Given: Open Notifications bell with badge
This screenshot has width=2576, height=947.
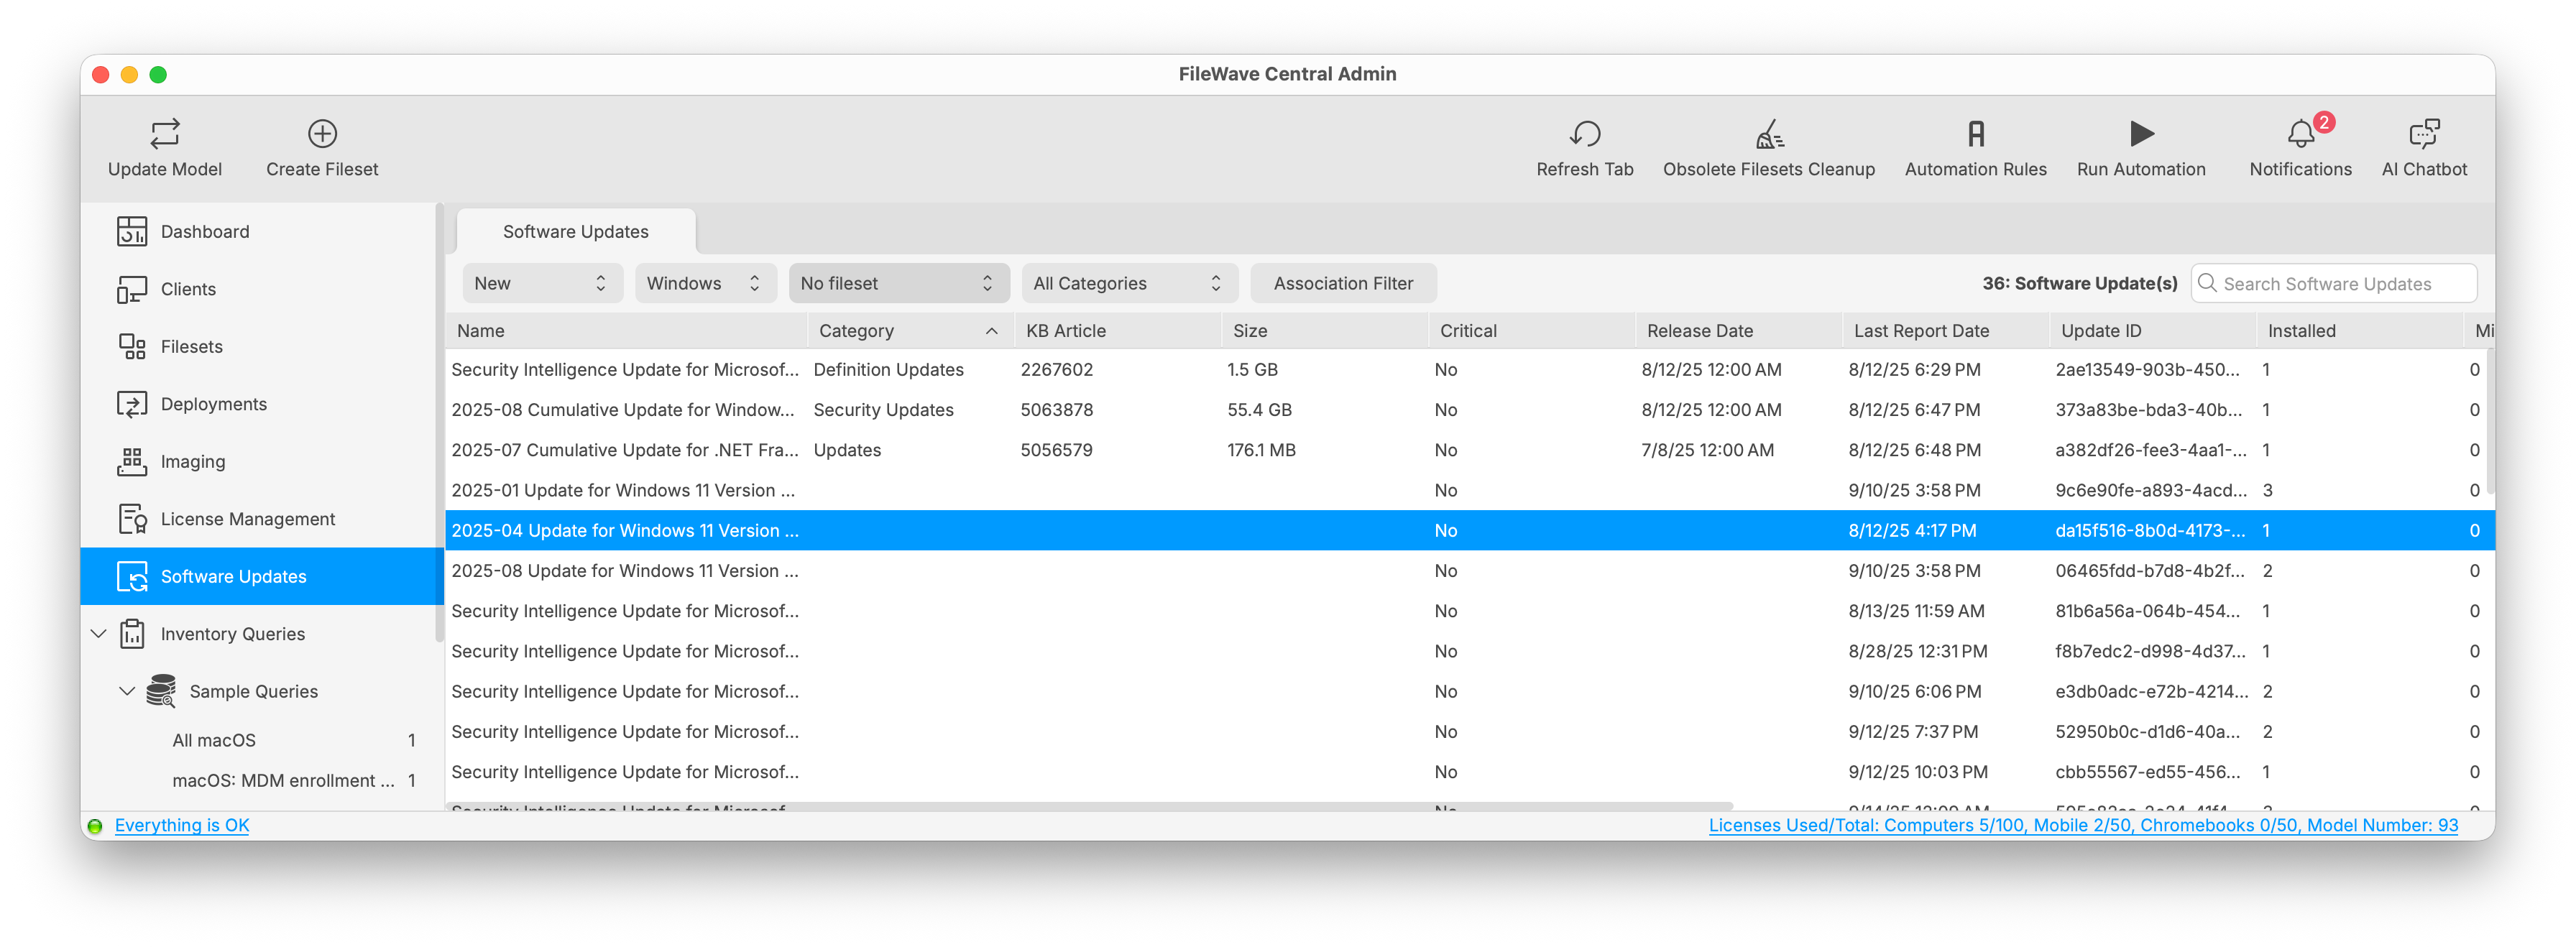Looking at the screenshot, I should coord(2301,134).
